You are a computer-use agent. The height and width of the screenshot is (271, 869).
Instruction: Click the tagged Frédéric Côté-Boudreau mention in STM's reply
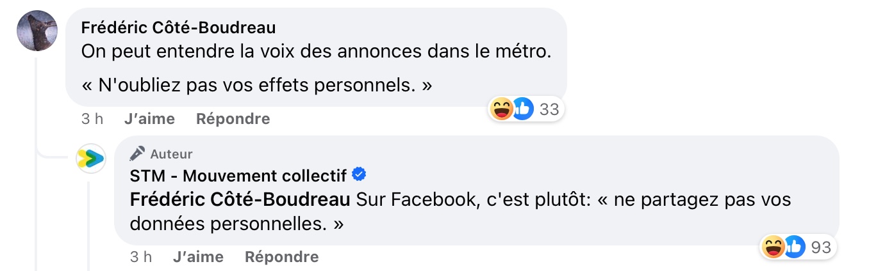click(240, 199)
